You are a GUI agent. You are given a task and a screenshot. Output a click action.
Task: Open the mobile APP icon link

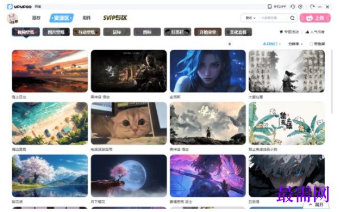click(270, 6)
